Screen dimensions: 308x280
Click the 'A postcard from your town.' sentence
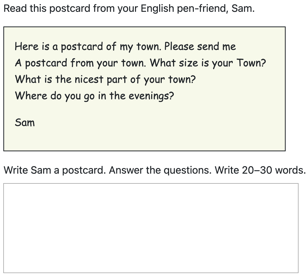81,63
